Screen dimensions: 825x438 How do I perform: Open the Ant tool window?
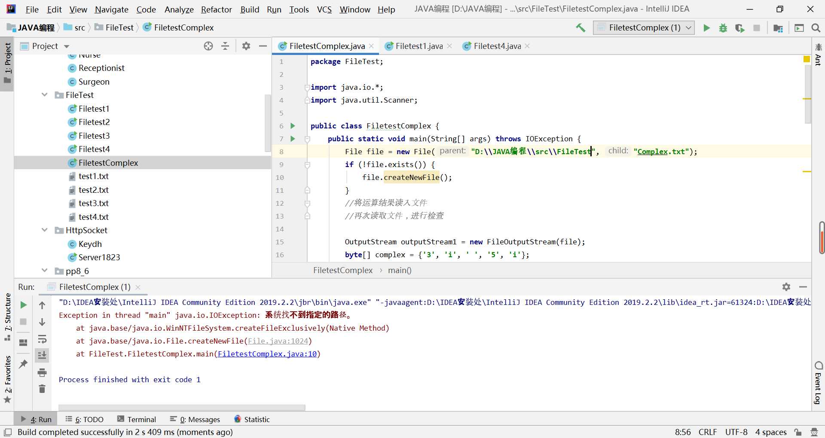click(x=818, y=55)
